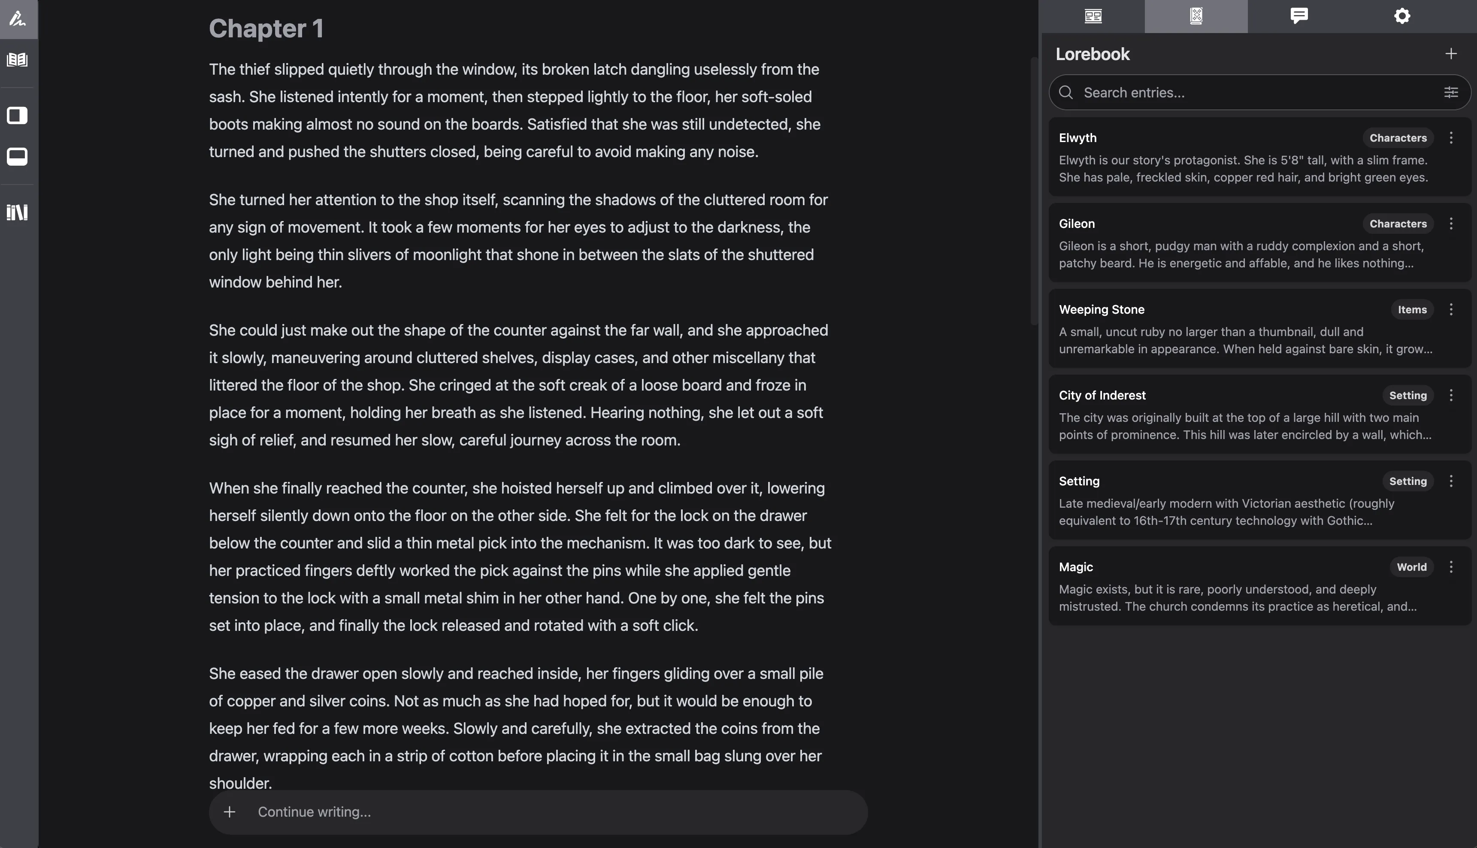Toggle the bottom panel layout icon
The image size is (1477, 848).
click(x=18, y=156)
